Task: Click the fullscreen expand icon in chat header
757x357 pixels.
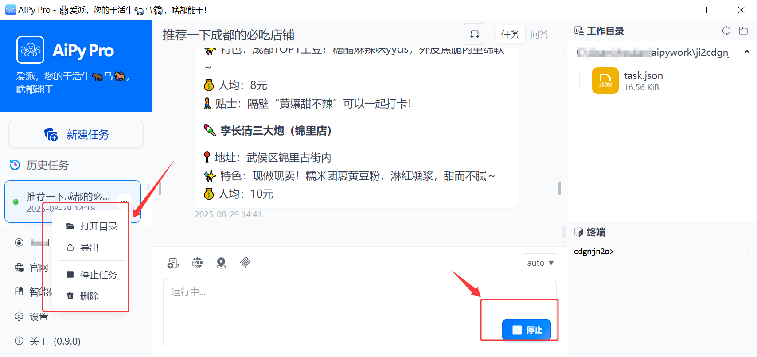Action: 474,34
